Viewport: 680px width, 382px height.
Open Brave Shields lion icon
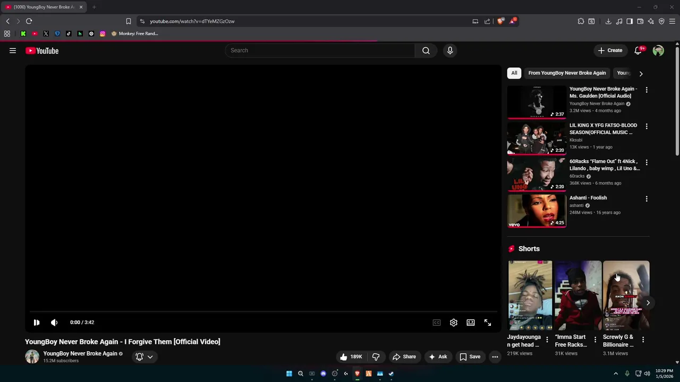500,21
